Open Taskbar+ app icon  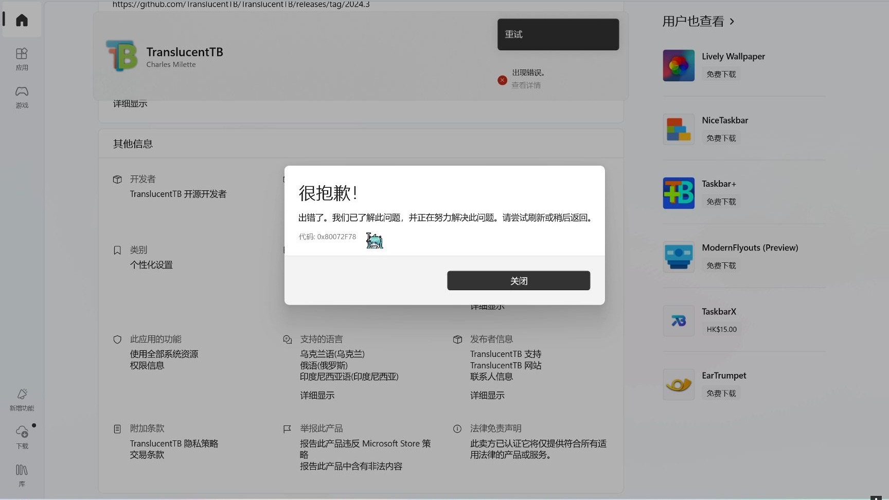click(x=679, y=193)
